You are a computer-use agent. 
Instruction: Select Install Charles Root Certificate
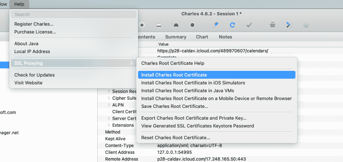(216, 75)
